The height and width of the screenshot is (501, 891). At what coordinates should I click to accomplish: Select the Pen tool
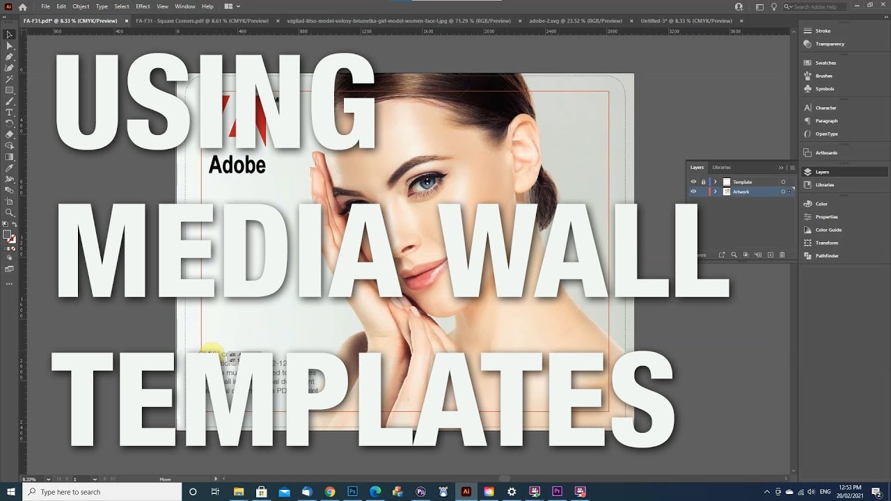9,56
